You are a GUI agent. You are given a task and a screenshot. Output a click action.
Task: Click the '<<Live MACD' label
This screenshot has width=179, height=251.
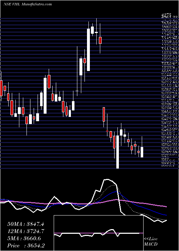coord(151,242)
